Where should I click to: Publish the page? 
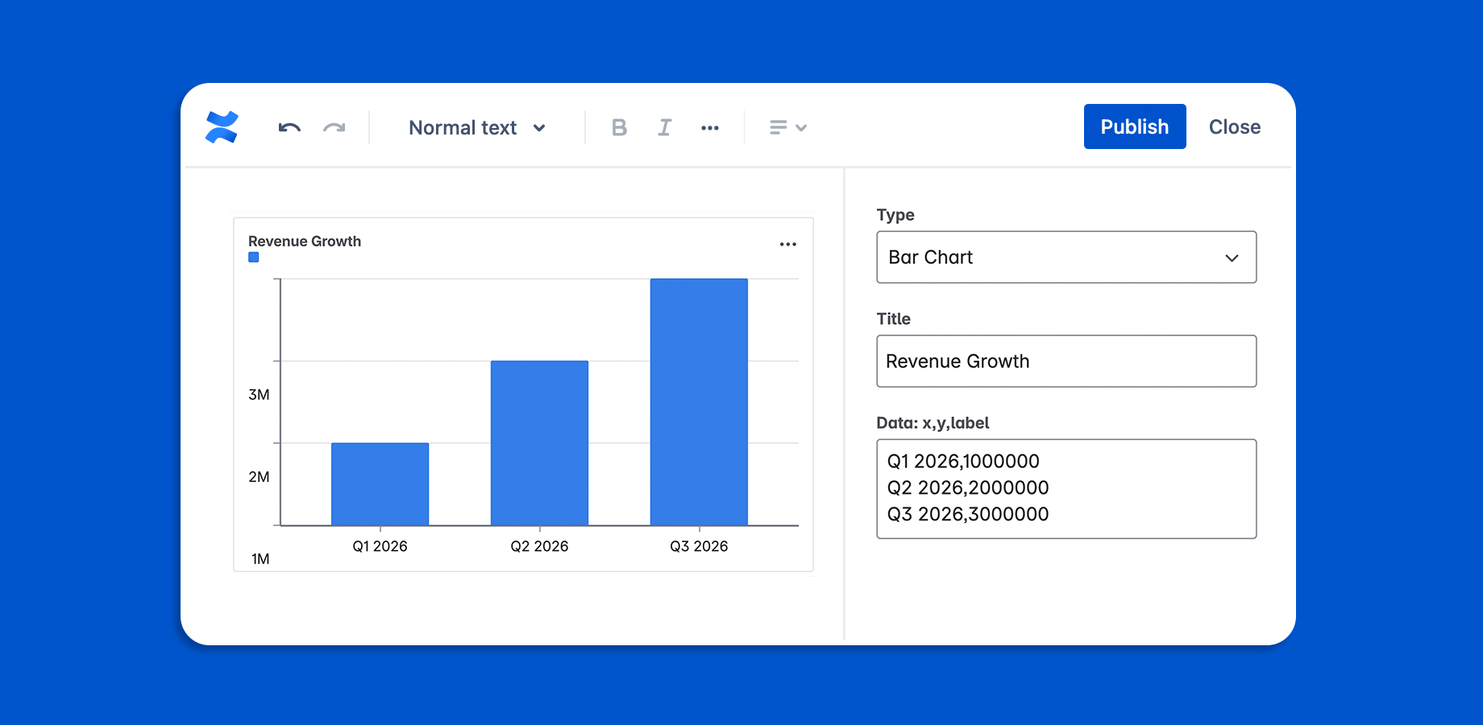[1135, 126]
